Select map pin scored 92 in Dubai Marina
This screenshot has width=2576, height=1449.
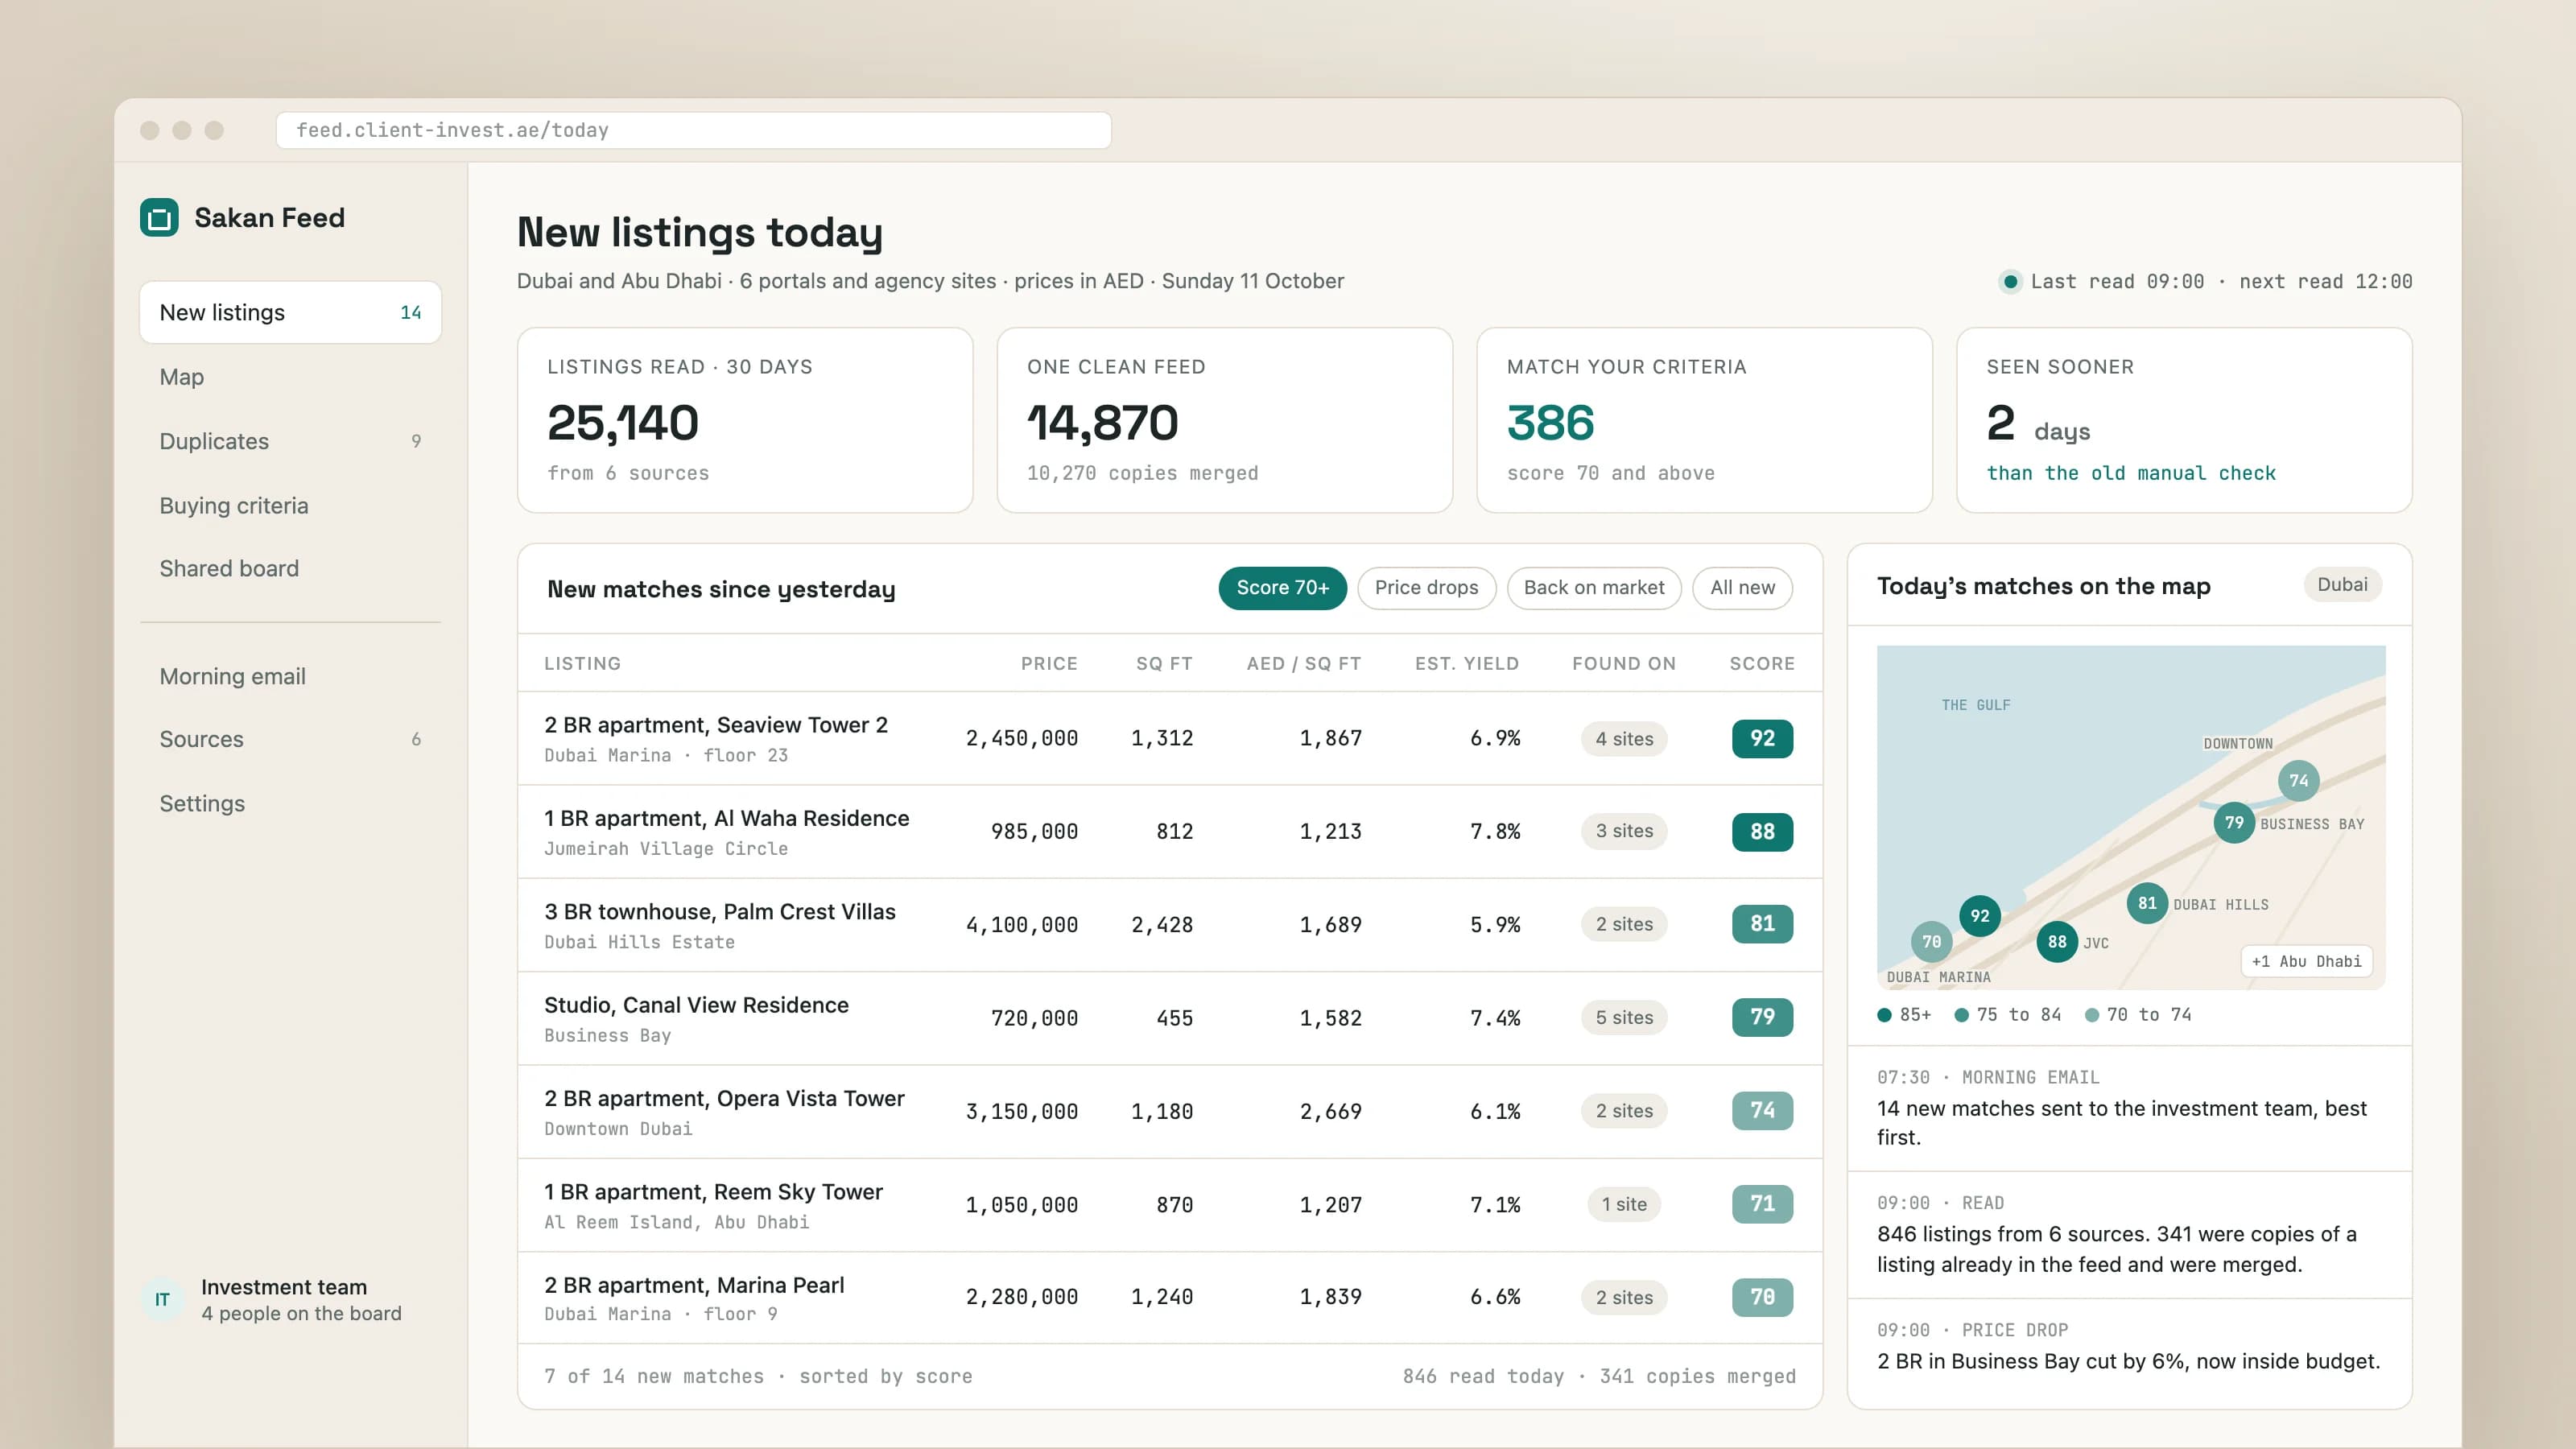pyautogui.click(x=1980, y=916)
